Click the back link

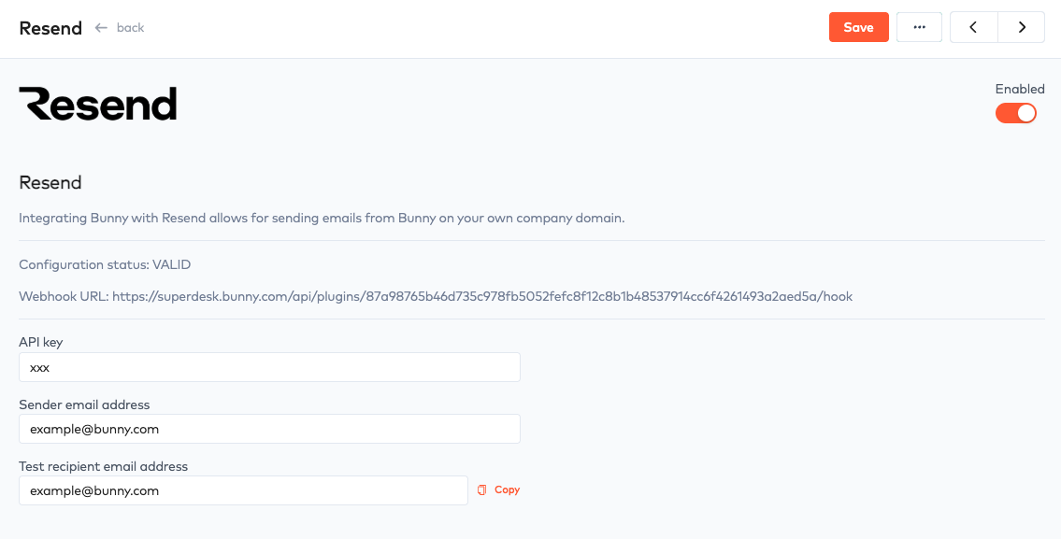130,28
